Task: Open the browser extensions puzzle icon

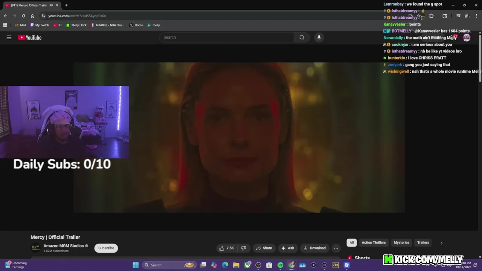Action: pos(431,16)
